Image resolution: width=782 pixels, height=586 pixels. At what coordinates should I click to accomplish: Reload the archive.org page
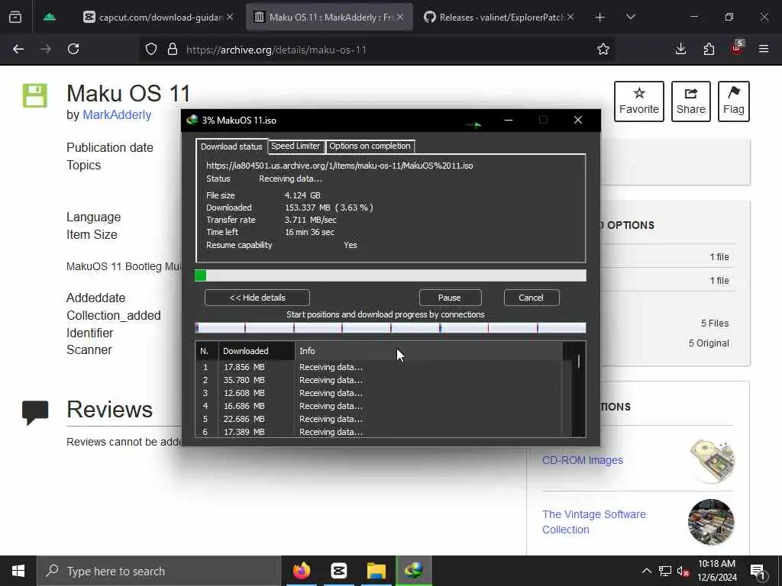click(x=73, y=49)
